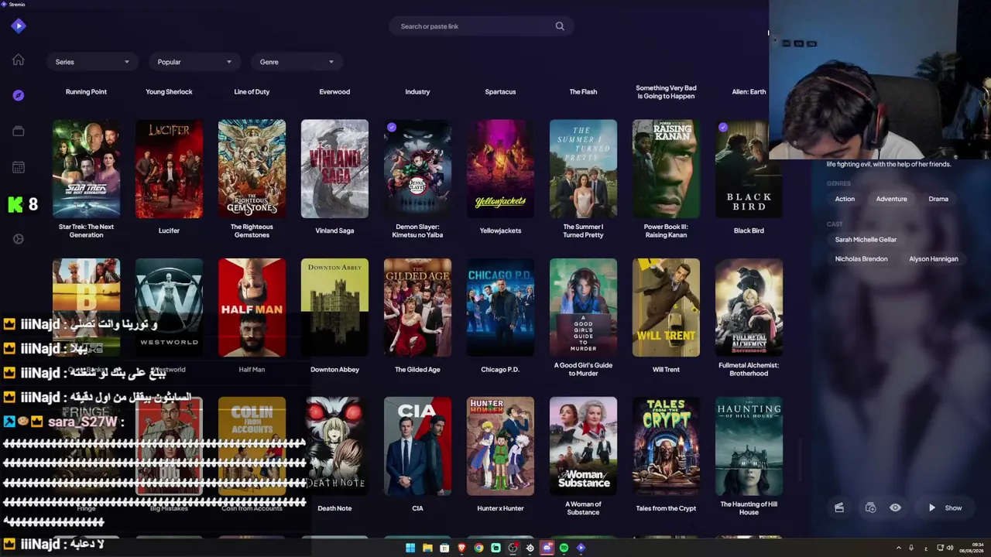Open Microsoft Store from the taskbar

(x=444, y=548)
